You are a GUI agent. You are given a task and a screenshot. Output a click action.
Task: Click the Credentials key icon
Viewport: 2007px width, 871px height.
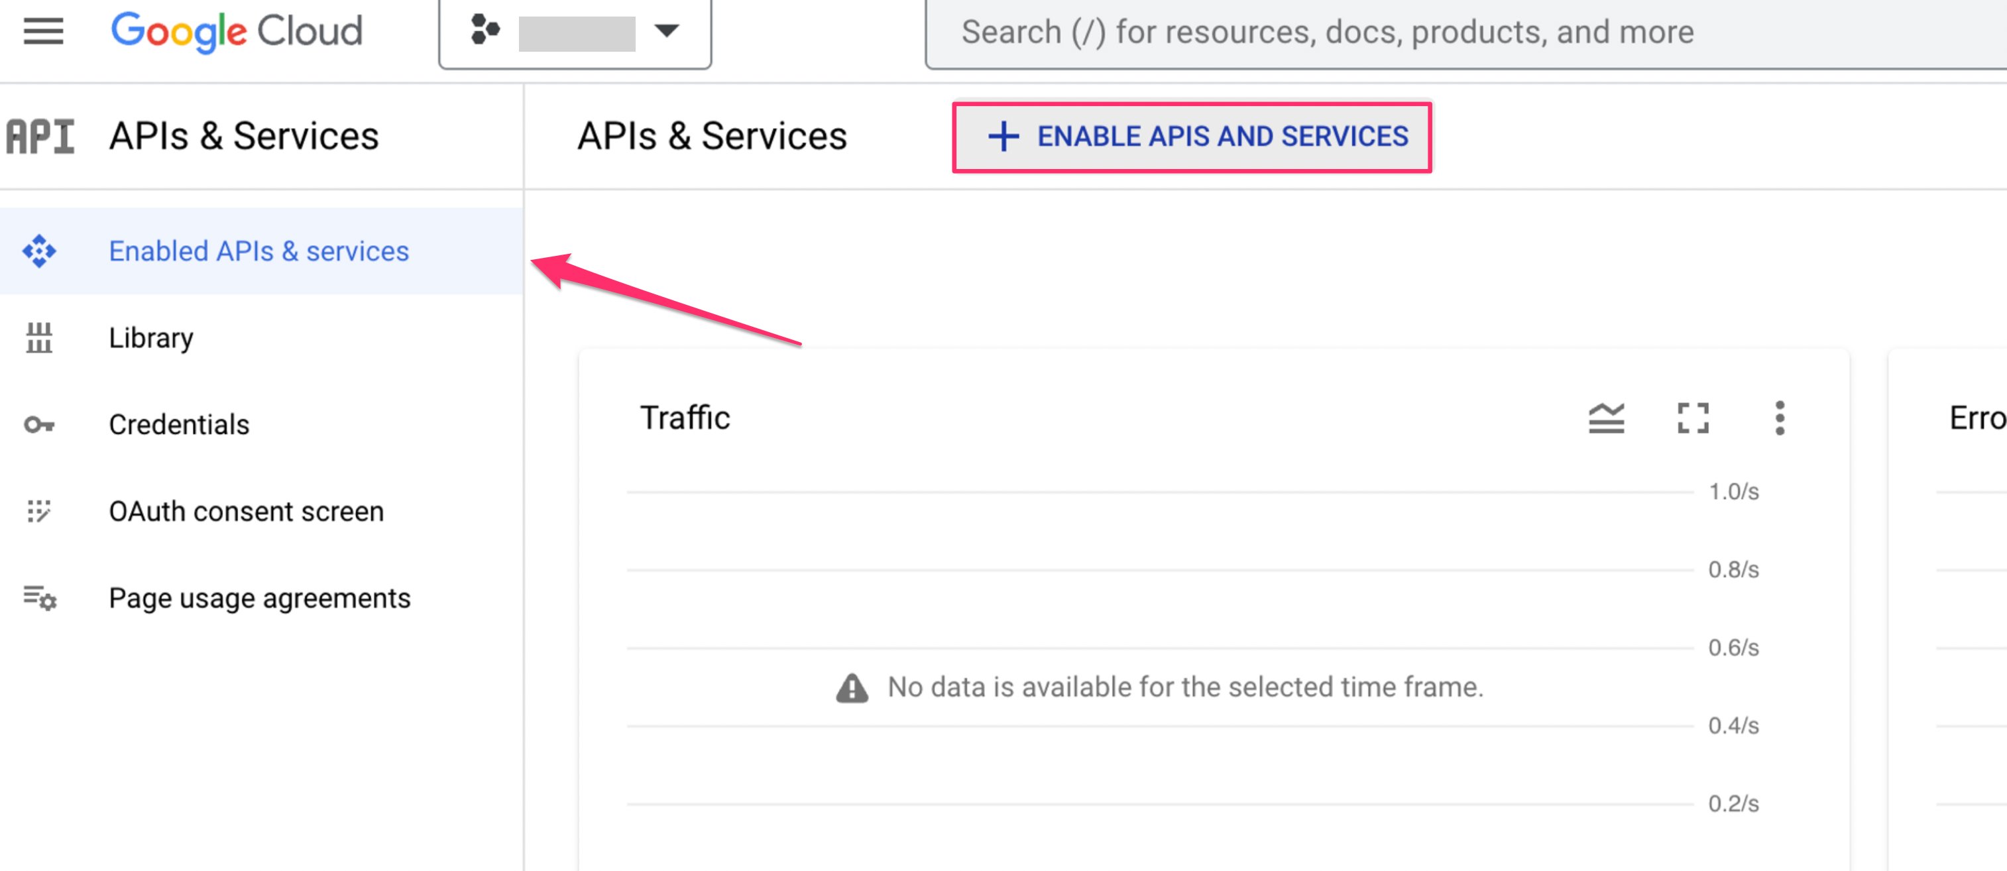(x=39, y=425)
